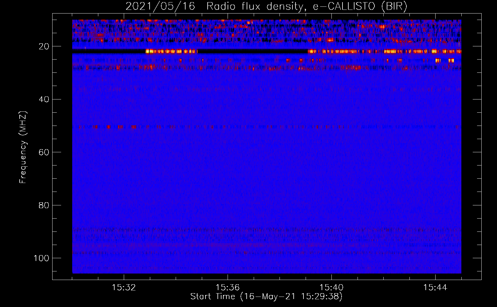
Task: Click the '15:44' time tick label
Action: coord(435,288)
